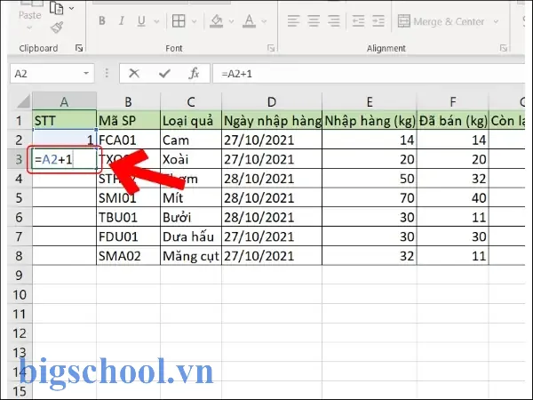The width and height of the screenshot is (533, 400).
Task: Open Font Color dropdown arrow
Action: point(264,21)
